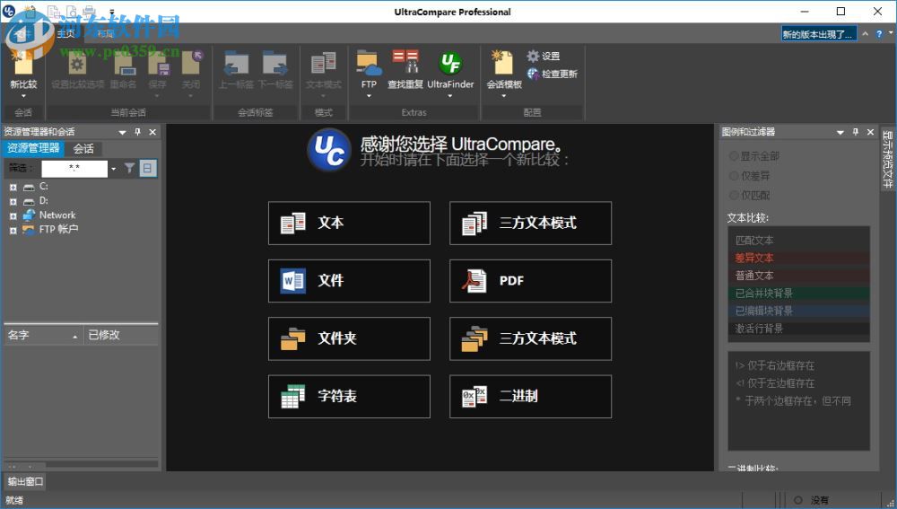Viewport: 897px width, 509px height.
Task: Start a 字符表 table comparison
Action: tap(349, 396)
